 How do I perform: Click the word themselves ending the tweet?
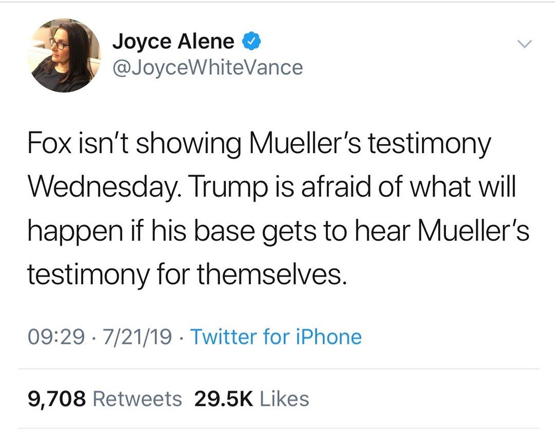pos(269,275)
